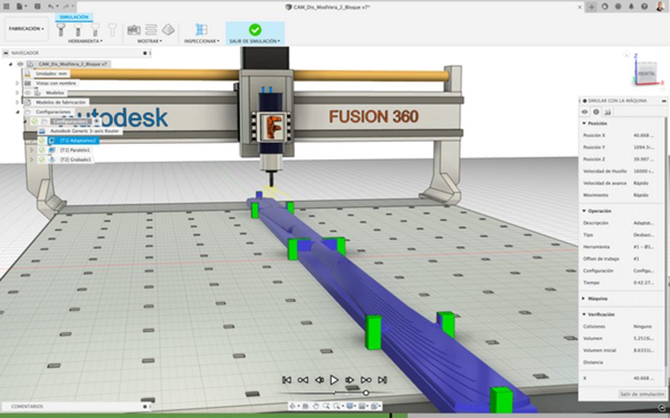
Task: Click the Orbit navigation icon
Action: coord(292,406)
